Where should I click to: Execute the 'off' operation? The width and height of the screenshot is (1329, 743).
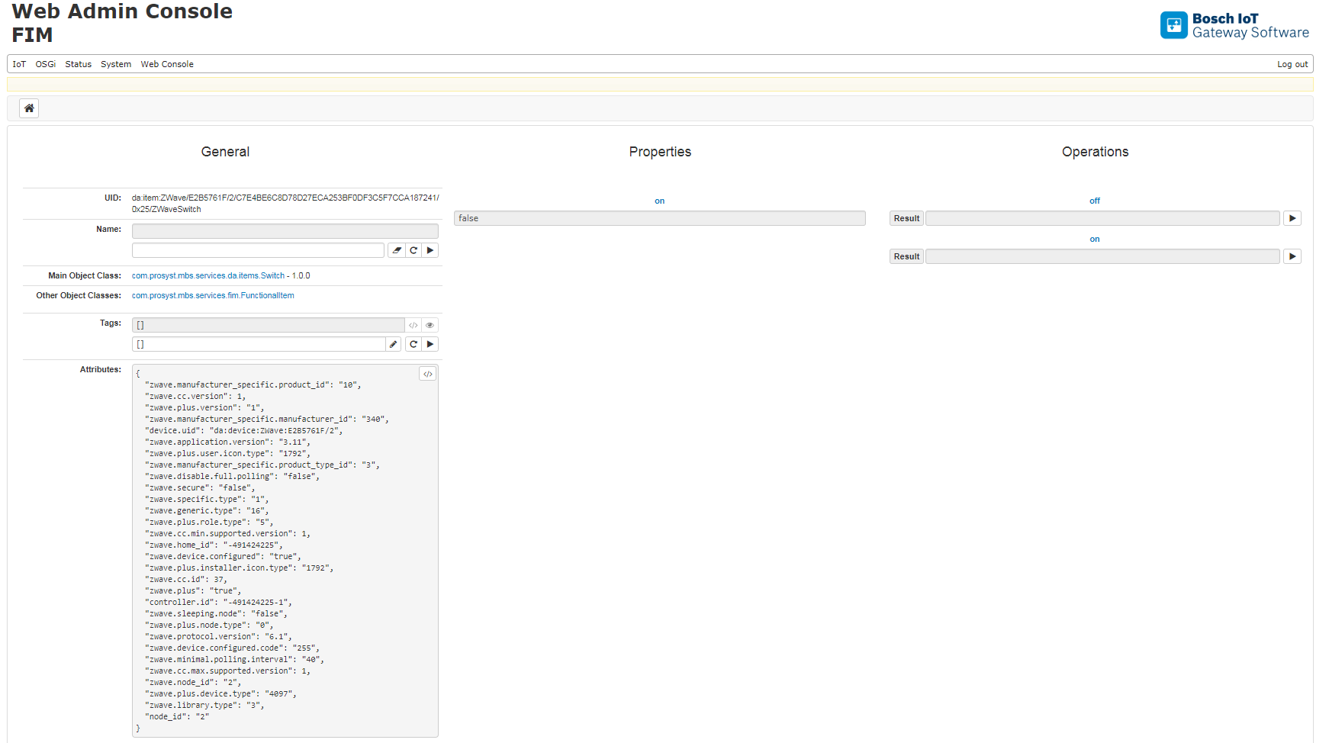point(1292,218)
